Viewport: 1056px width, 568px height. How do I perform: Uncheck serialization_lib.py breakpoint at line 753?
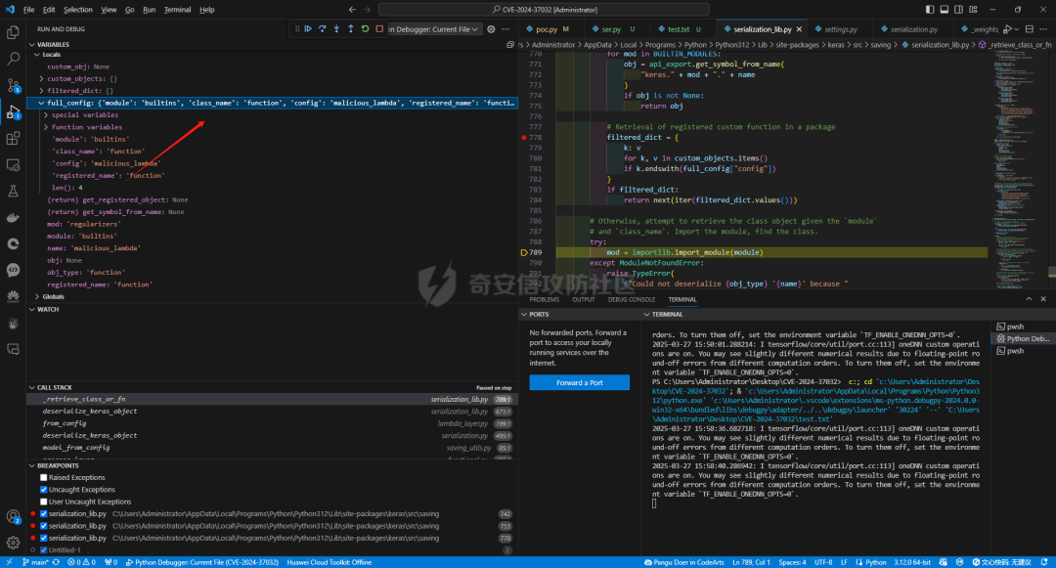[44, 526]
